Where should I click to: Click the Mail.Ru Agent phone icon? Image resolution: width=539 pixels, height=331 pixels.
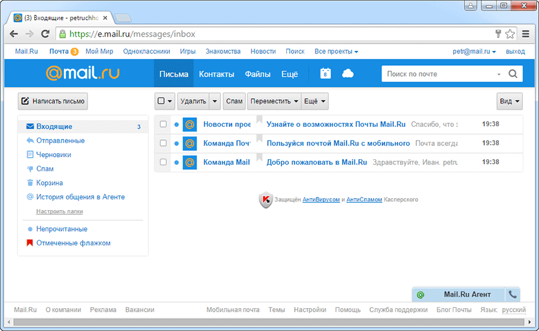[x=512, y=294]
